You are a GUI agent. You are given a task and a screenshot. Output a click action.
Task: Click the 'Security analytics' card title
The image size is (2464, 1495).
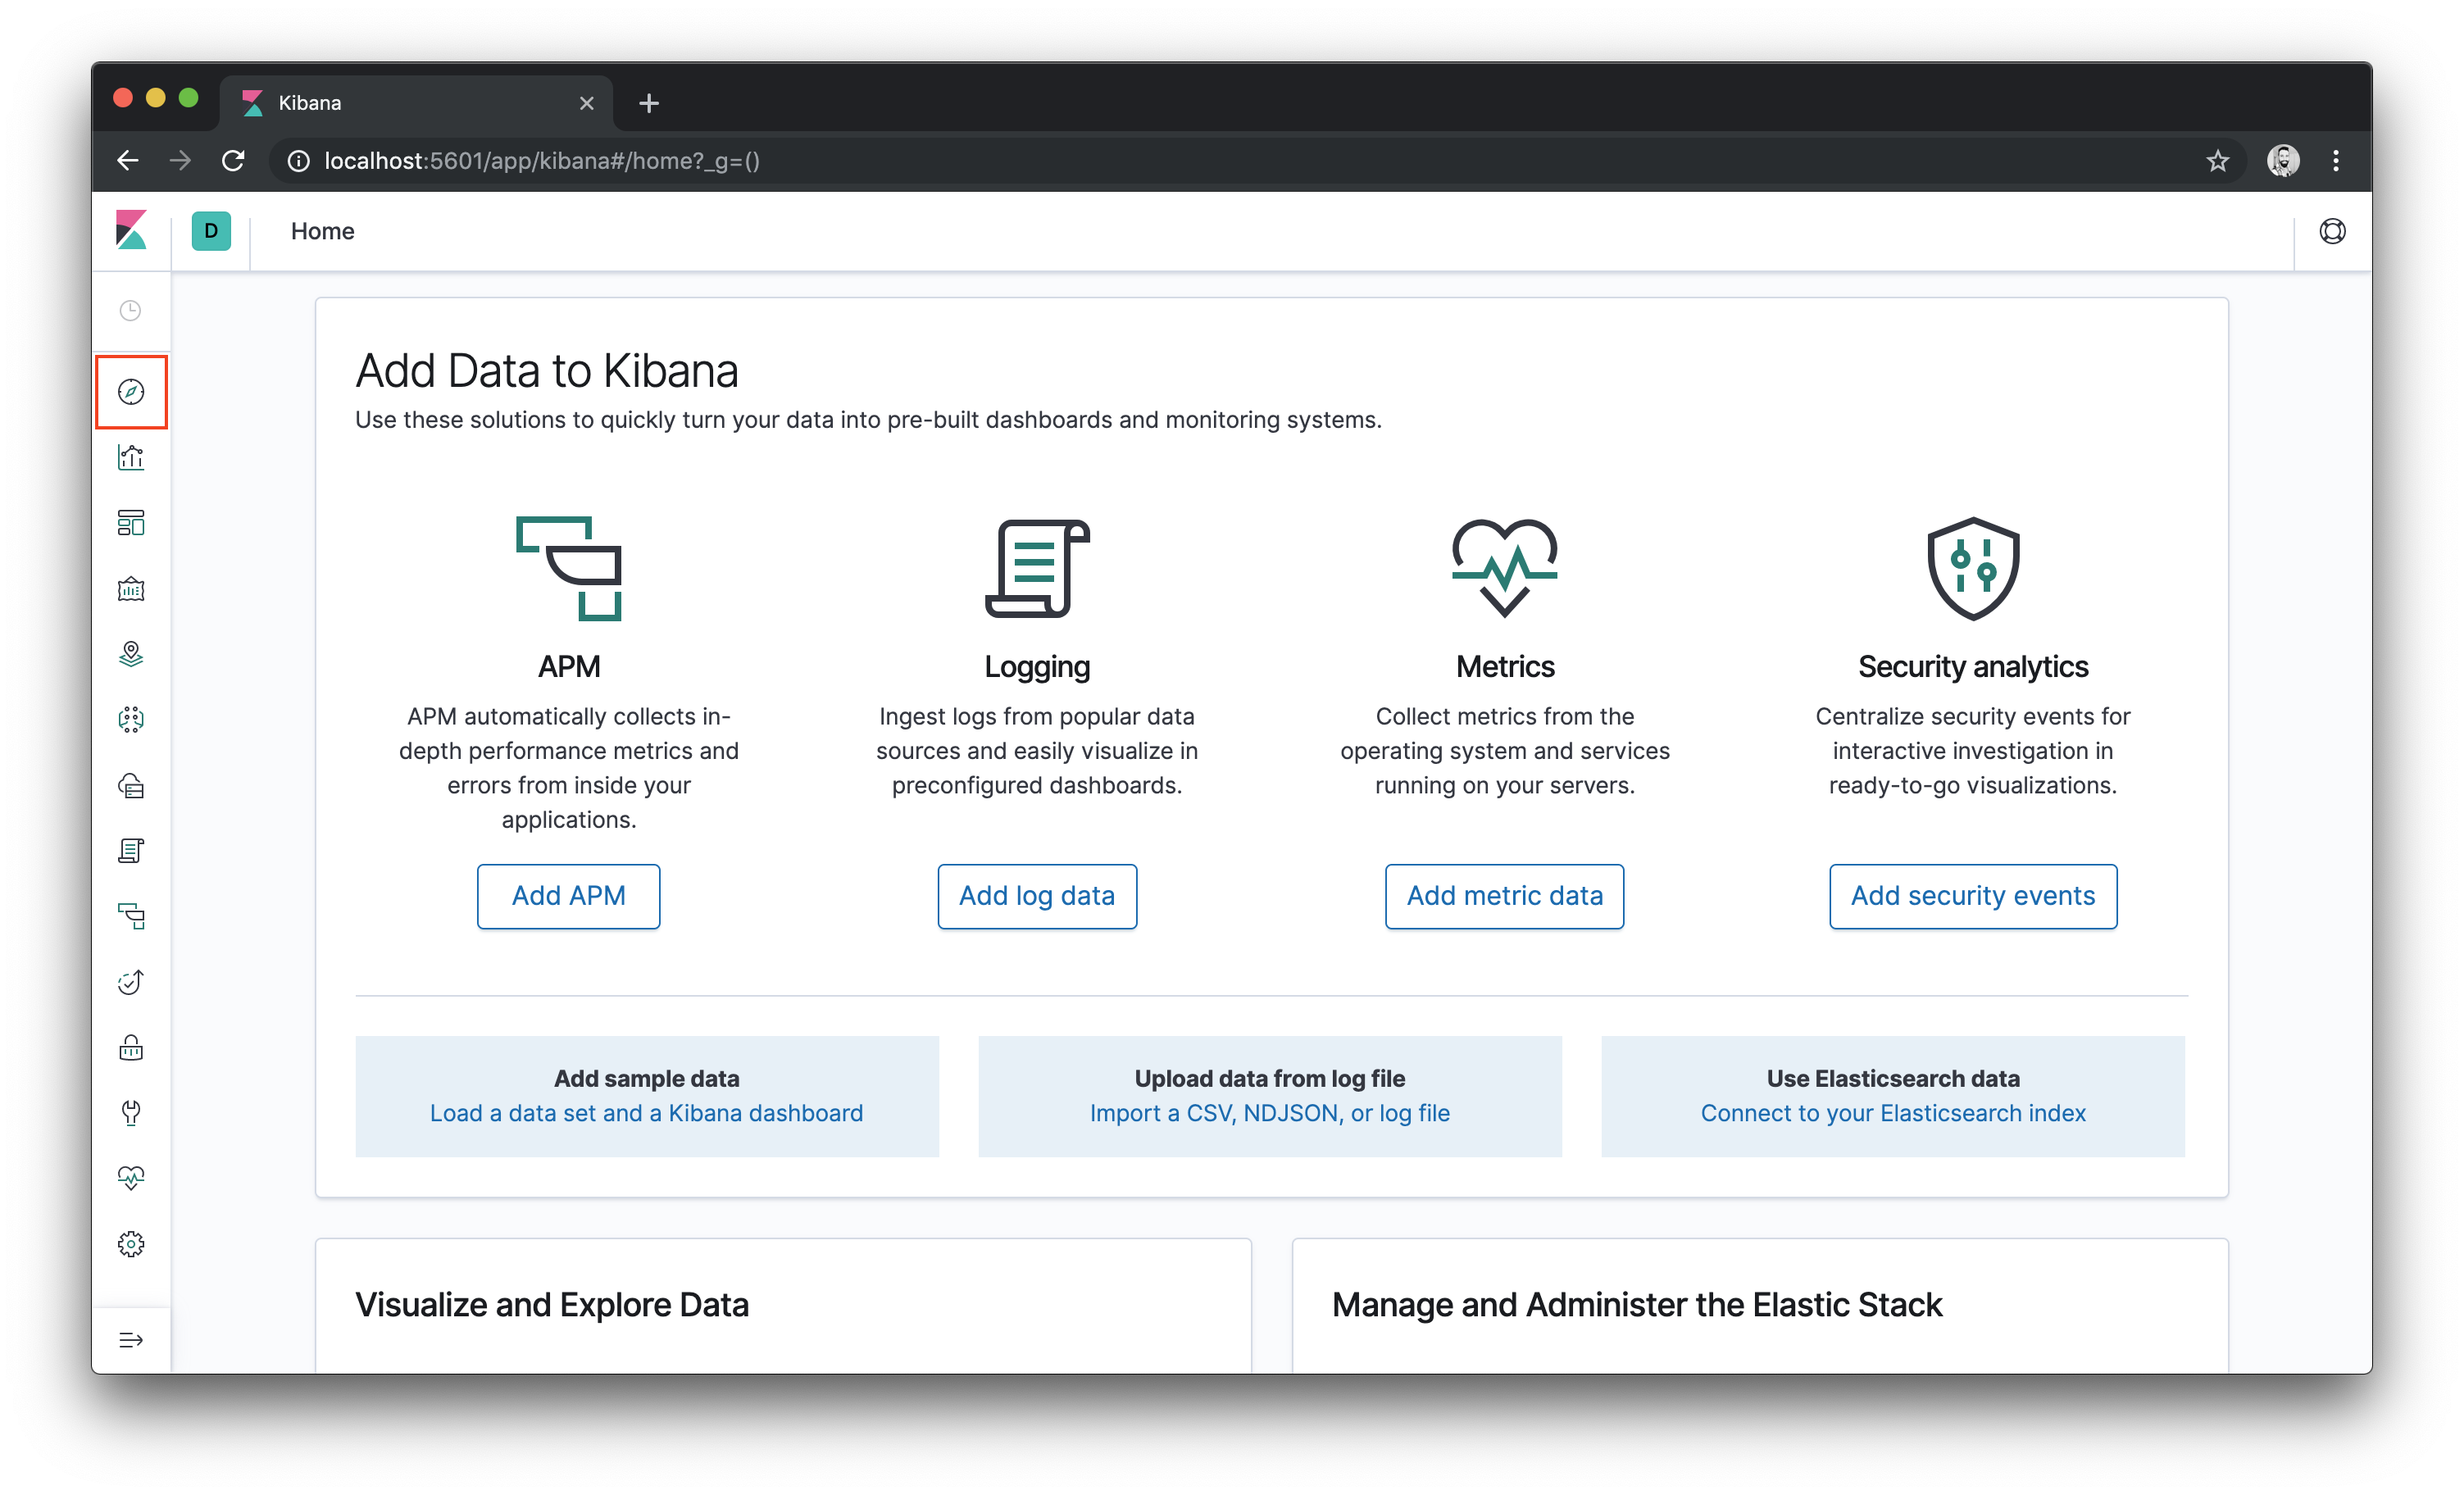[x=1973, y=666]
